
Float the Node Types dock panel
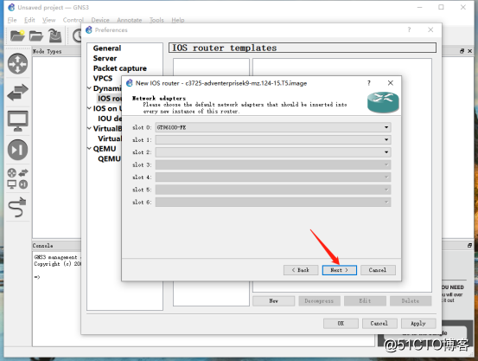tap(462, 51)
